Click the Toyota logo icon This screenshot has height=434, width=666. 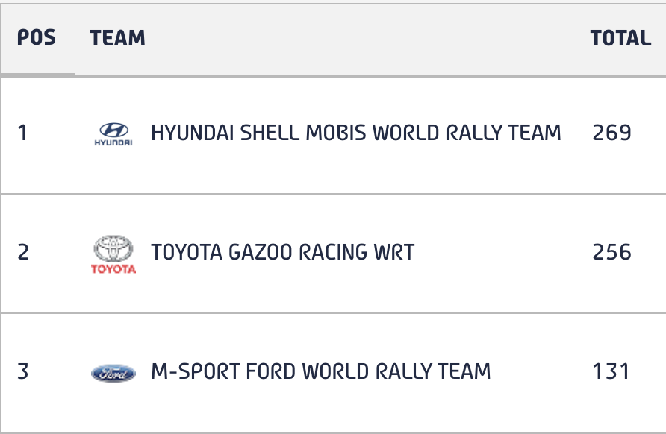tap(113, 254)
